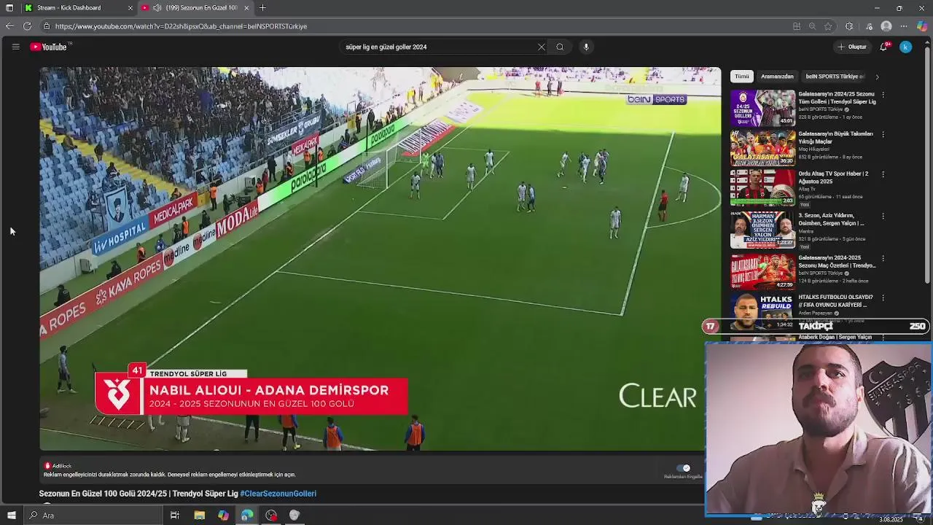933x525 pixels.
Task: Select the beIN SPORTS Türkiye filter chip
Action: click(x=835, y=77)
